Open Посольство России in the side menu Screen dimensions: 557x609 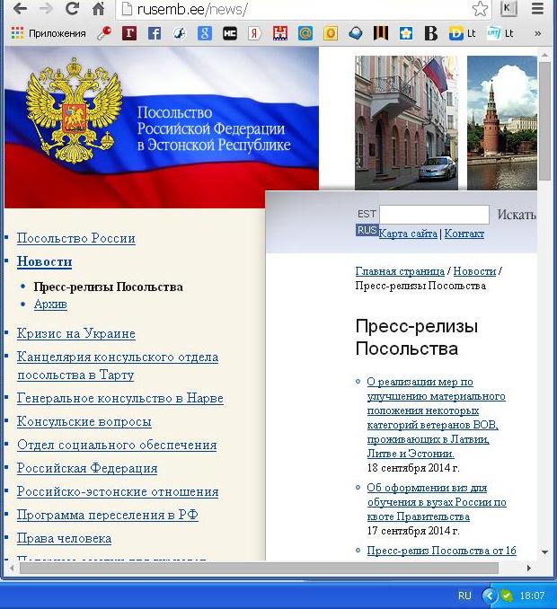coord(76,238)
